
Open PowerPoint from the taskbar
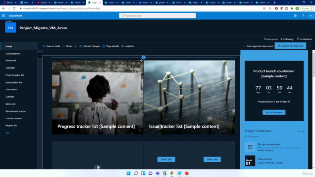coord(187,173)
